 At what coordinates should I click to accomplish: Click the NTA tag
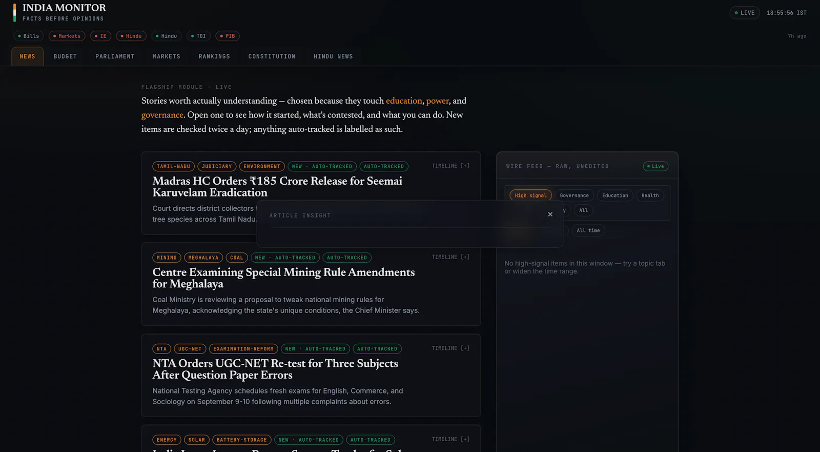161,349
